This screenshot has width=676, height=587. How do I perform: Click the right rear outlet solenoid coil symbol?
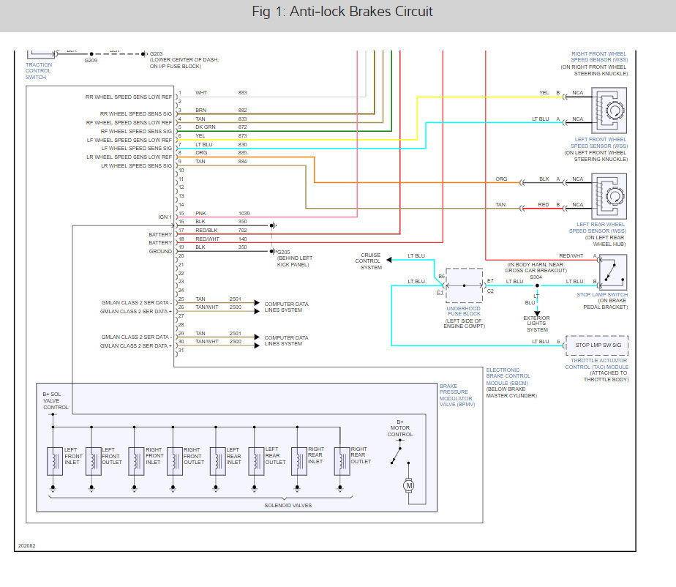341,460
